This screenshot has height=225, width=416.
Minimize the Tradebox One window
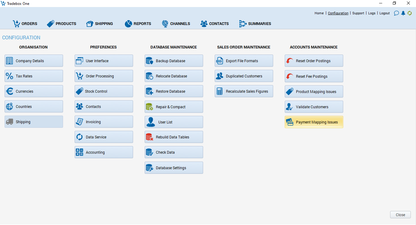[381, 3]
